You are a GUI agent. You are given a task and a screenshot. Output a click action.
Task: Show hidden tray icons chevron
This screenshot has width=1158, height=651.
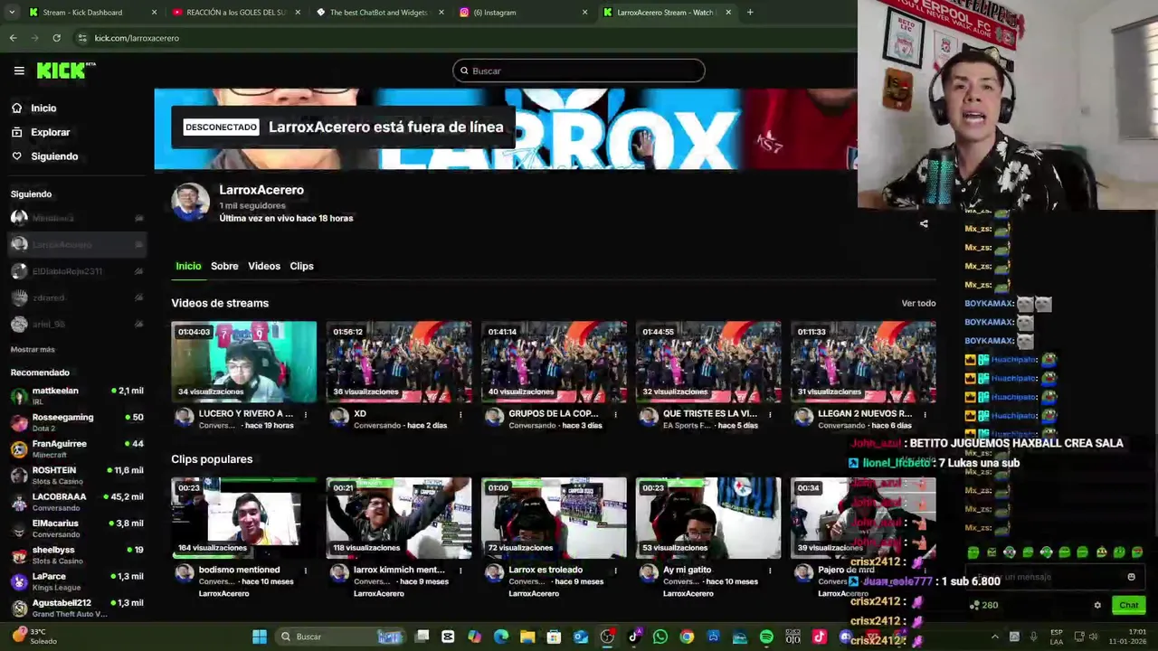(994, 637)
